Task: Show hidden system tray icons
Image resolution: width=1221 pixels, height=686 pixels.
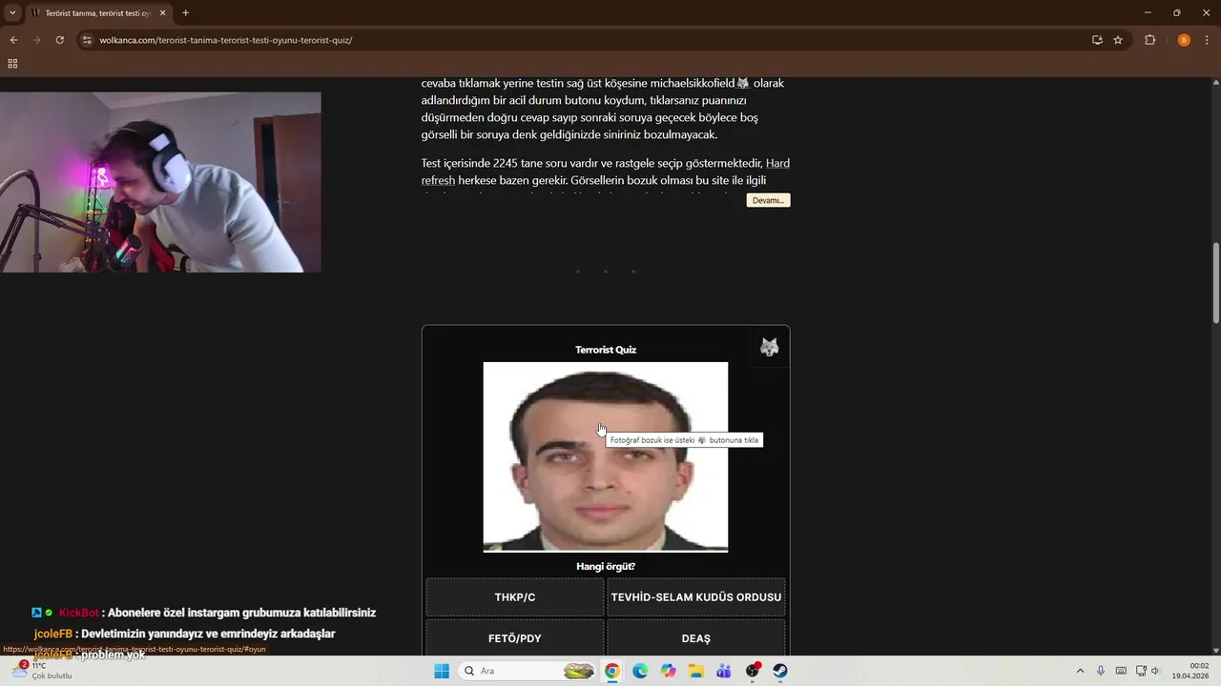Action: (1080, 671)
